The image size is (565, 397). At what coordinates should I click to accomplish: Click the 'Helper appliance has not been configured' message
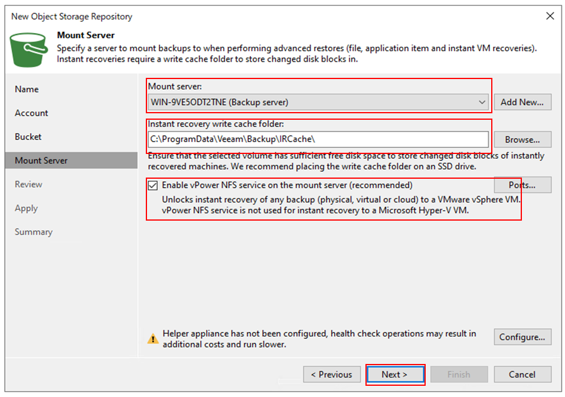point(319,339)
